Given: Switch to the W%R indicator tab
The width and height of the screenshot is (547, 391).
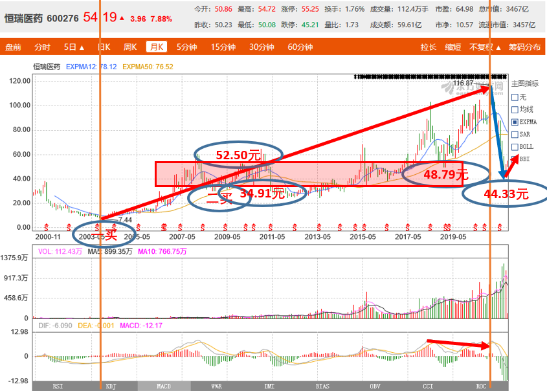Looking at the screenshot, I should point(217,386).
